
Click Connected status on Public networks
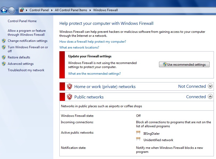[196, 97]
